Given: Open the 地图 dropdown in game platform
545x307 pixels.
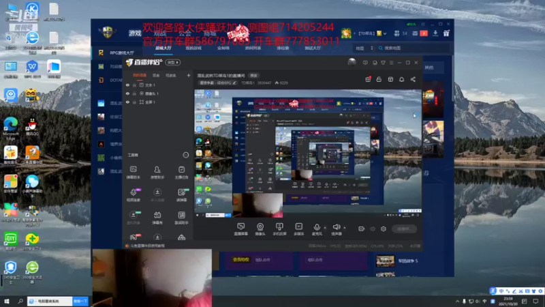Looking at the screenshot, I should 364,48.
